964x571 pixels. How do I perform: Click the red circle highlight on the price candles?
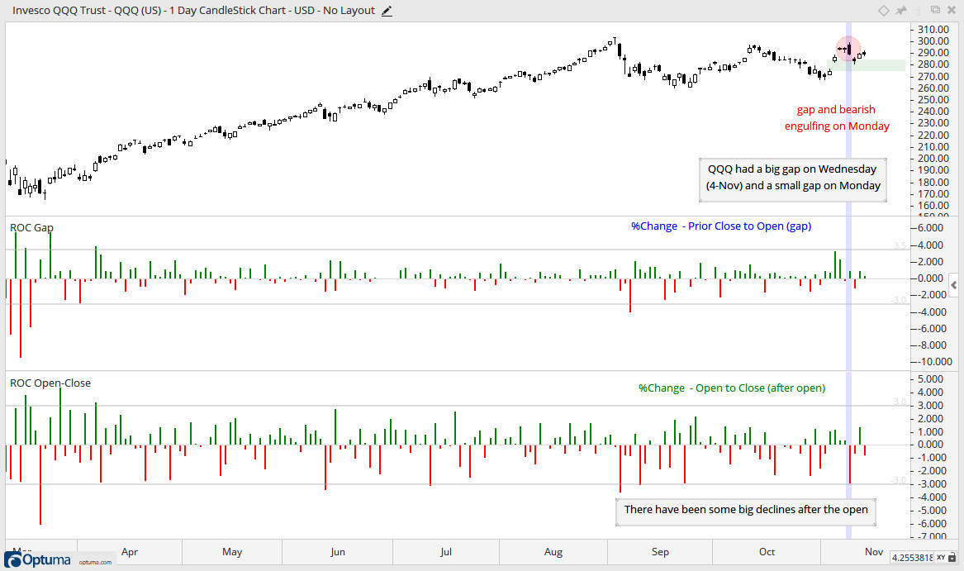(x=848, y=48)
